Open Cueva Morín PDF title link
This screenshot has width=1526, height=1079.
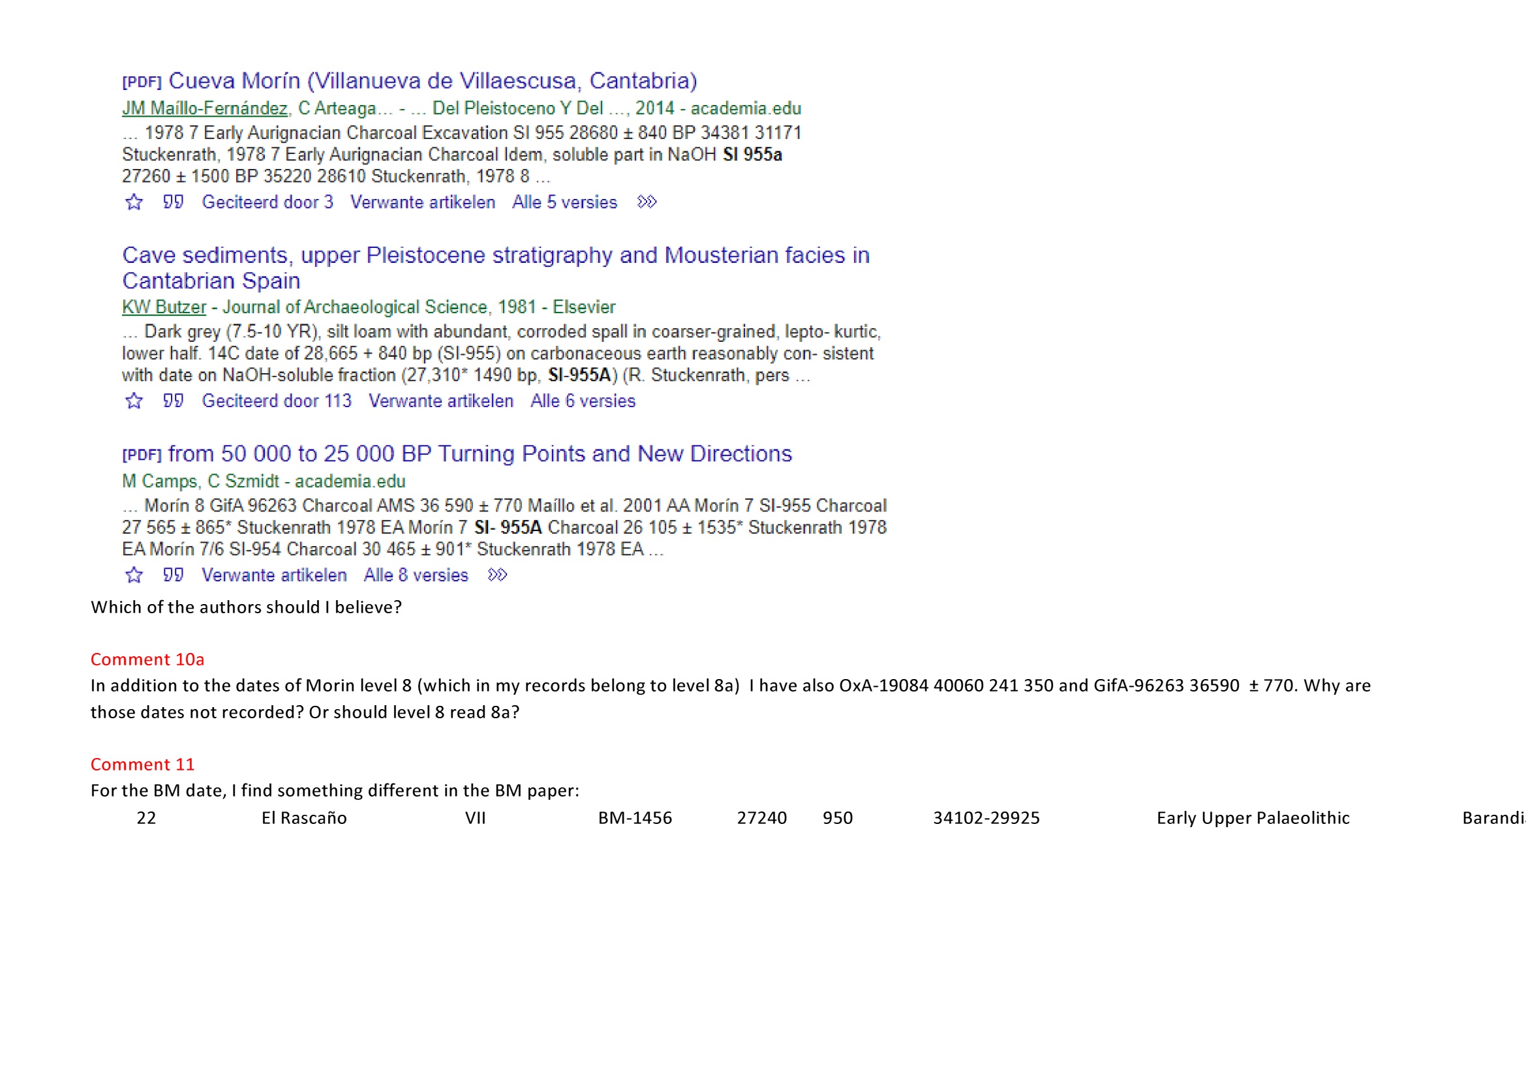pos(432,81)
